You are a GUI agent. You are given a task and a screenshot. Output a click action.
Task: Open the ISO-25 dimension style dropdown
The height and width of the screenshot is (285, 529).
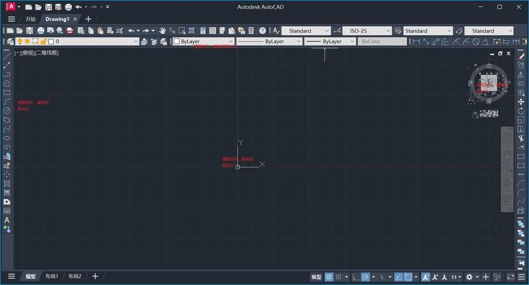(367, 31)
